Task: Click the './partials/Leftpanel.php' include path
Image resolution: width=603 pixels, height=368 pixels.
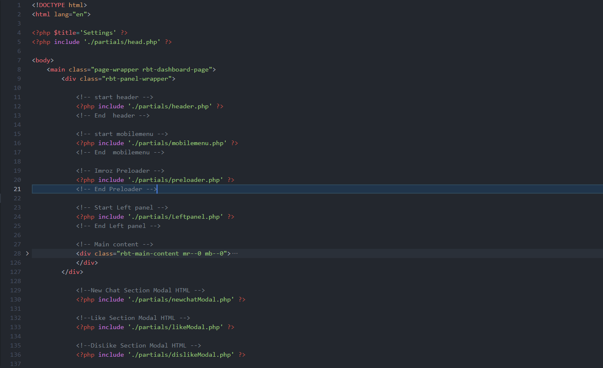Action: (x=175, y=217)
